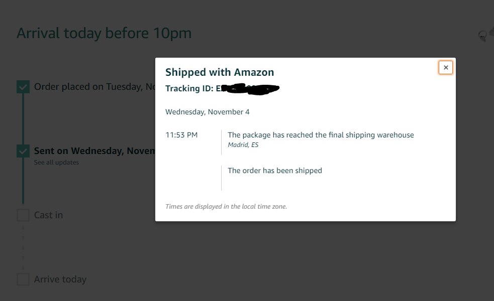Click the partially visible product image thumbnail

click(486, 35)
